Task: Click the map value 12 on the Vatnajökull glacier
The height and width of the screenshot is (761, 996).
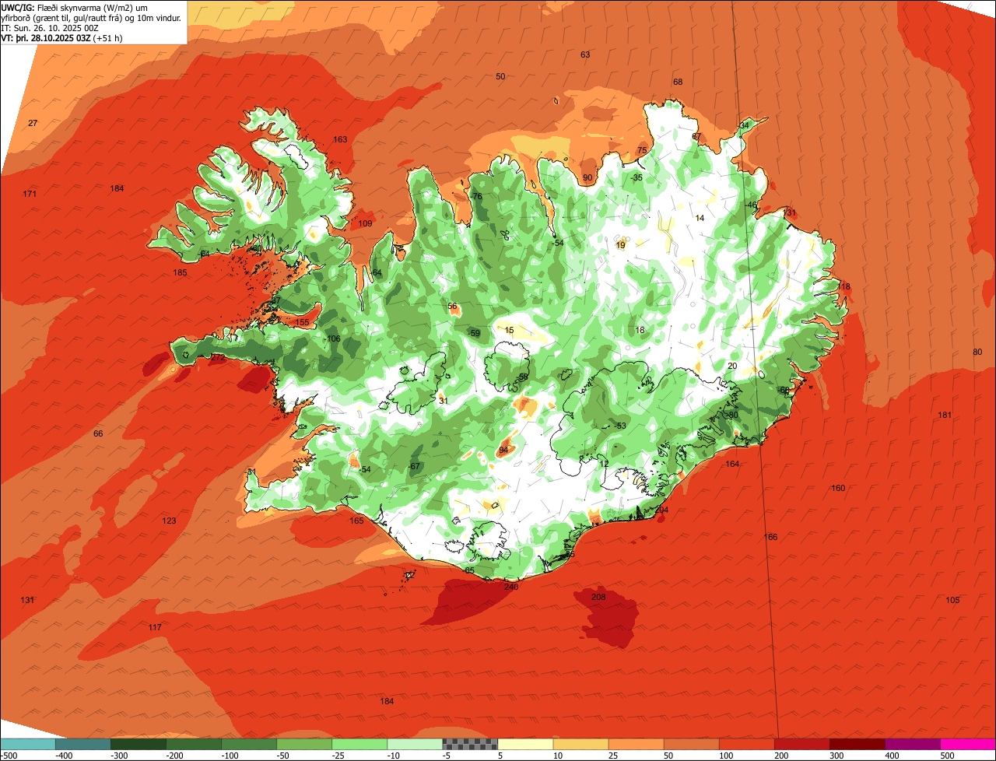Action: tap(605, 464)
